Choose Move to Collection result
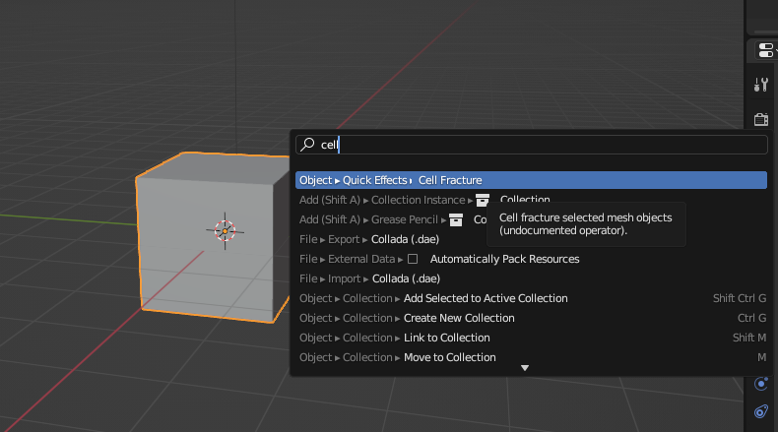The height and width of the screenshot is (432, 778). (449, 357)
